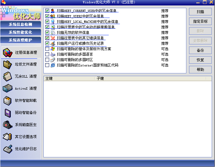Click the Windows优化大师 logo banner
The height and width of the screenshot is (167, 215).
click(x=21, y=13)
